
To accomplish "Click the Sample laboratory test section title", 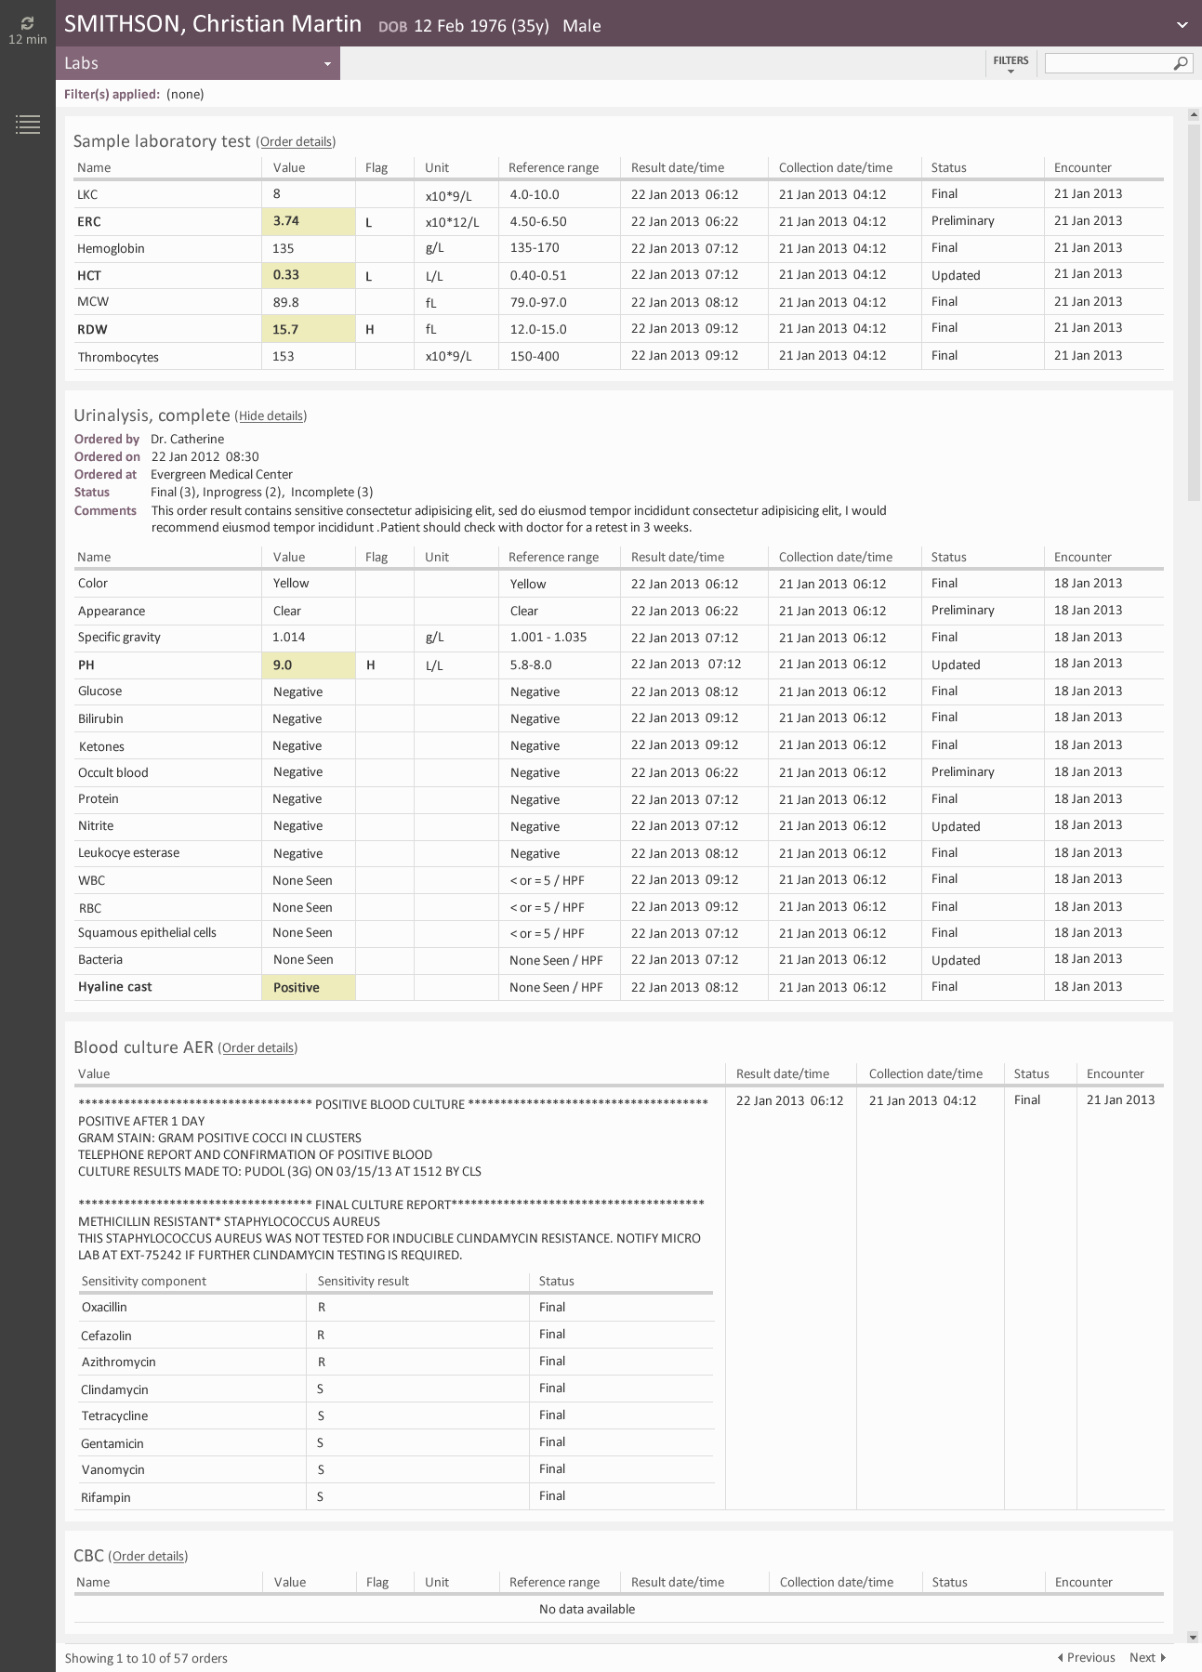I will tap(162, 140).
